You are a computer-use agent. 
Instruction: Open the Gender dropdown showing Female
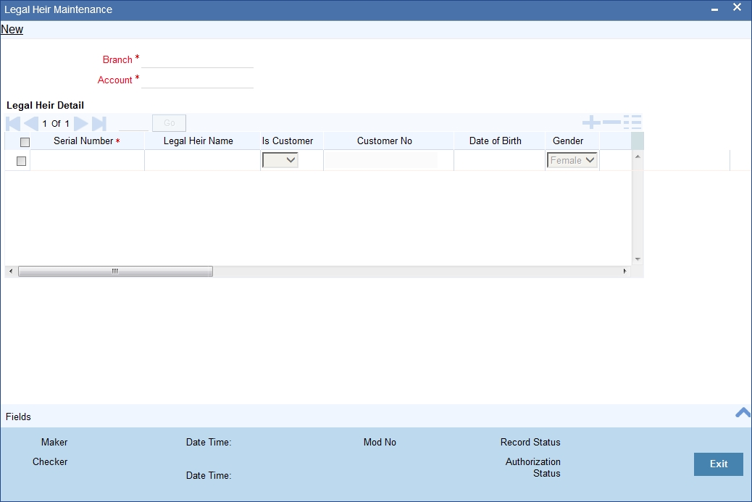click(572, 160)
